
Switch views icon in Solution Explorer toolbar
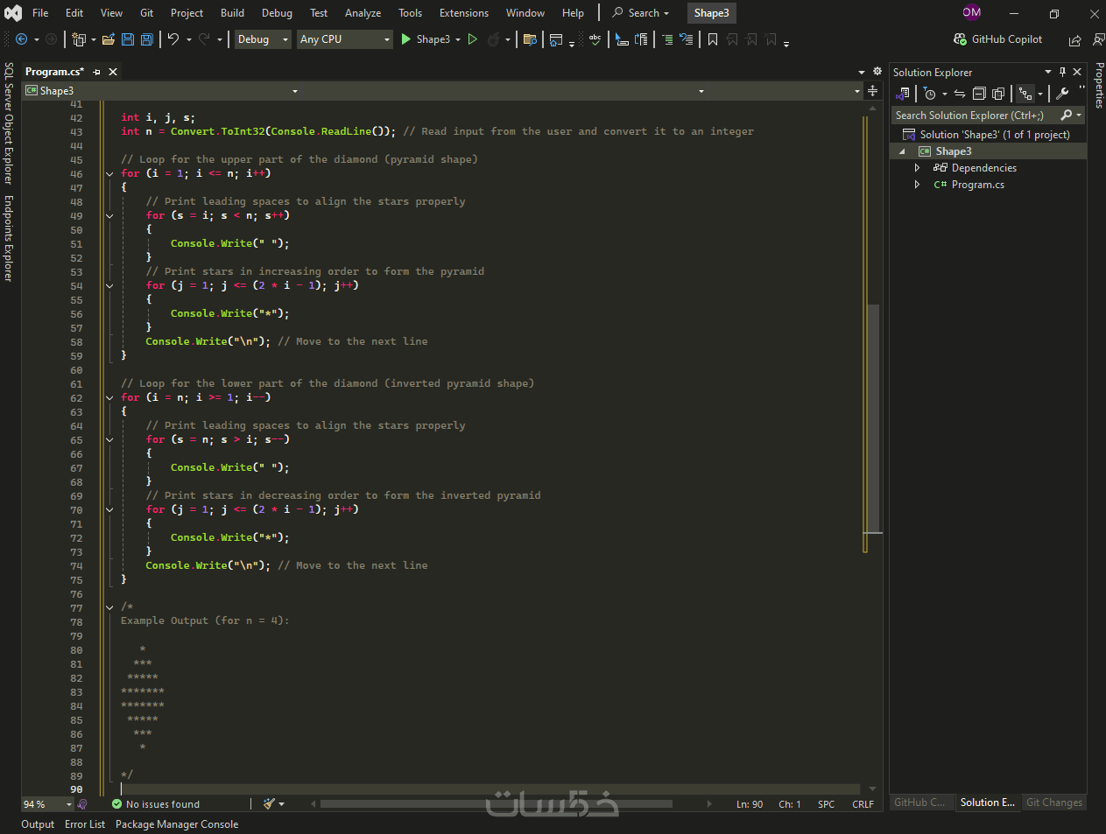(903, 94)
